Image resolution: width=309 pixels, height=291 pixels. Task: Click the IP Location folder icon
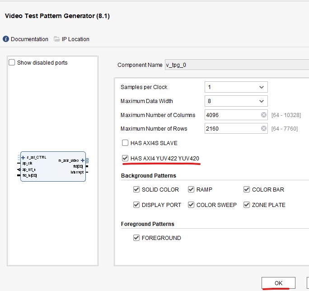click(57, 39)
